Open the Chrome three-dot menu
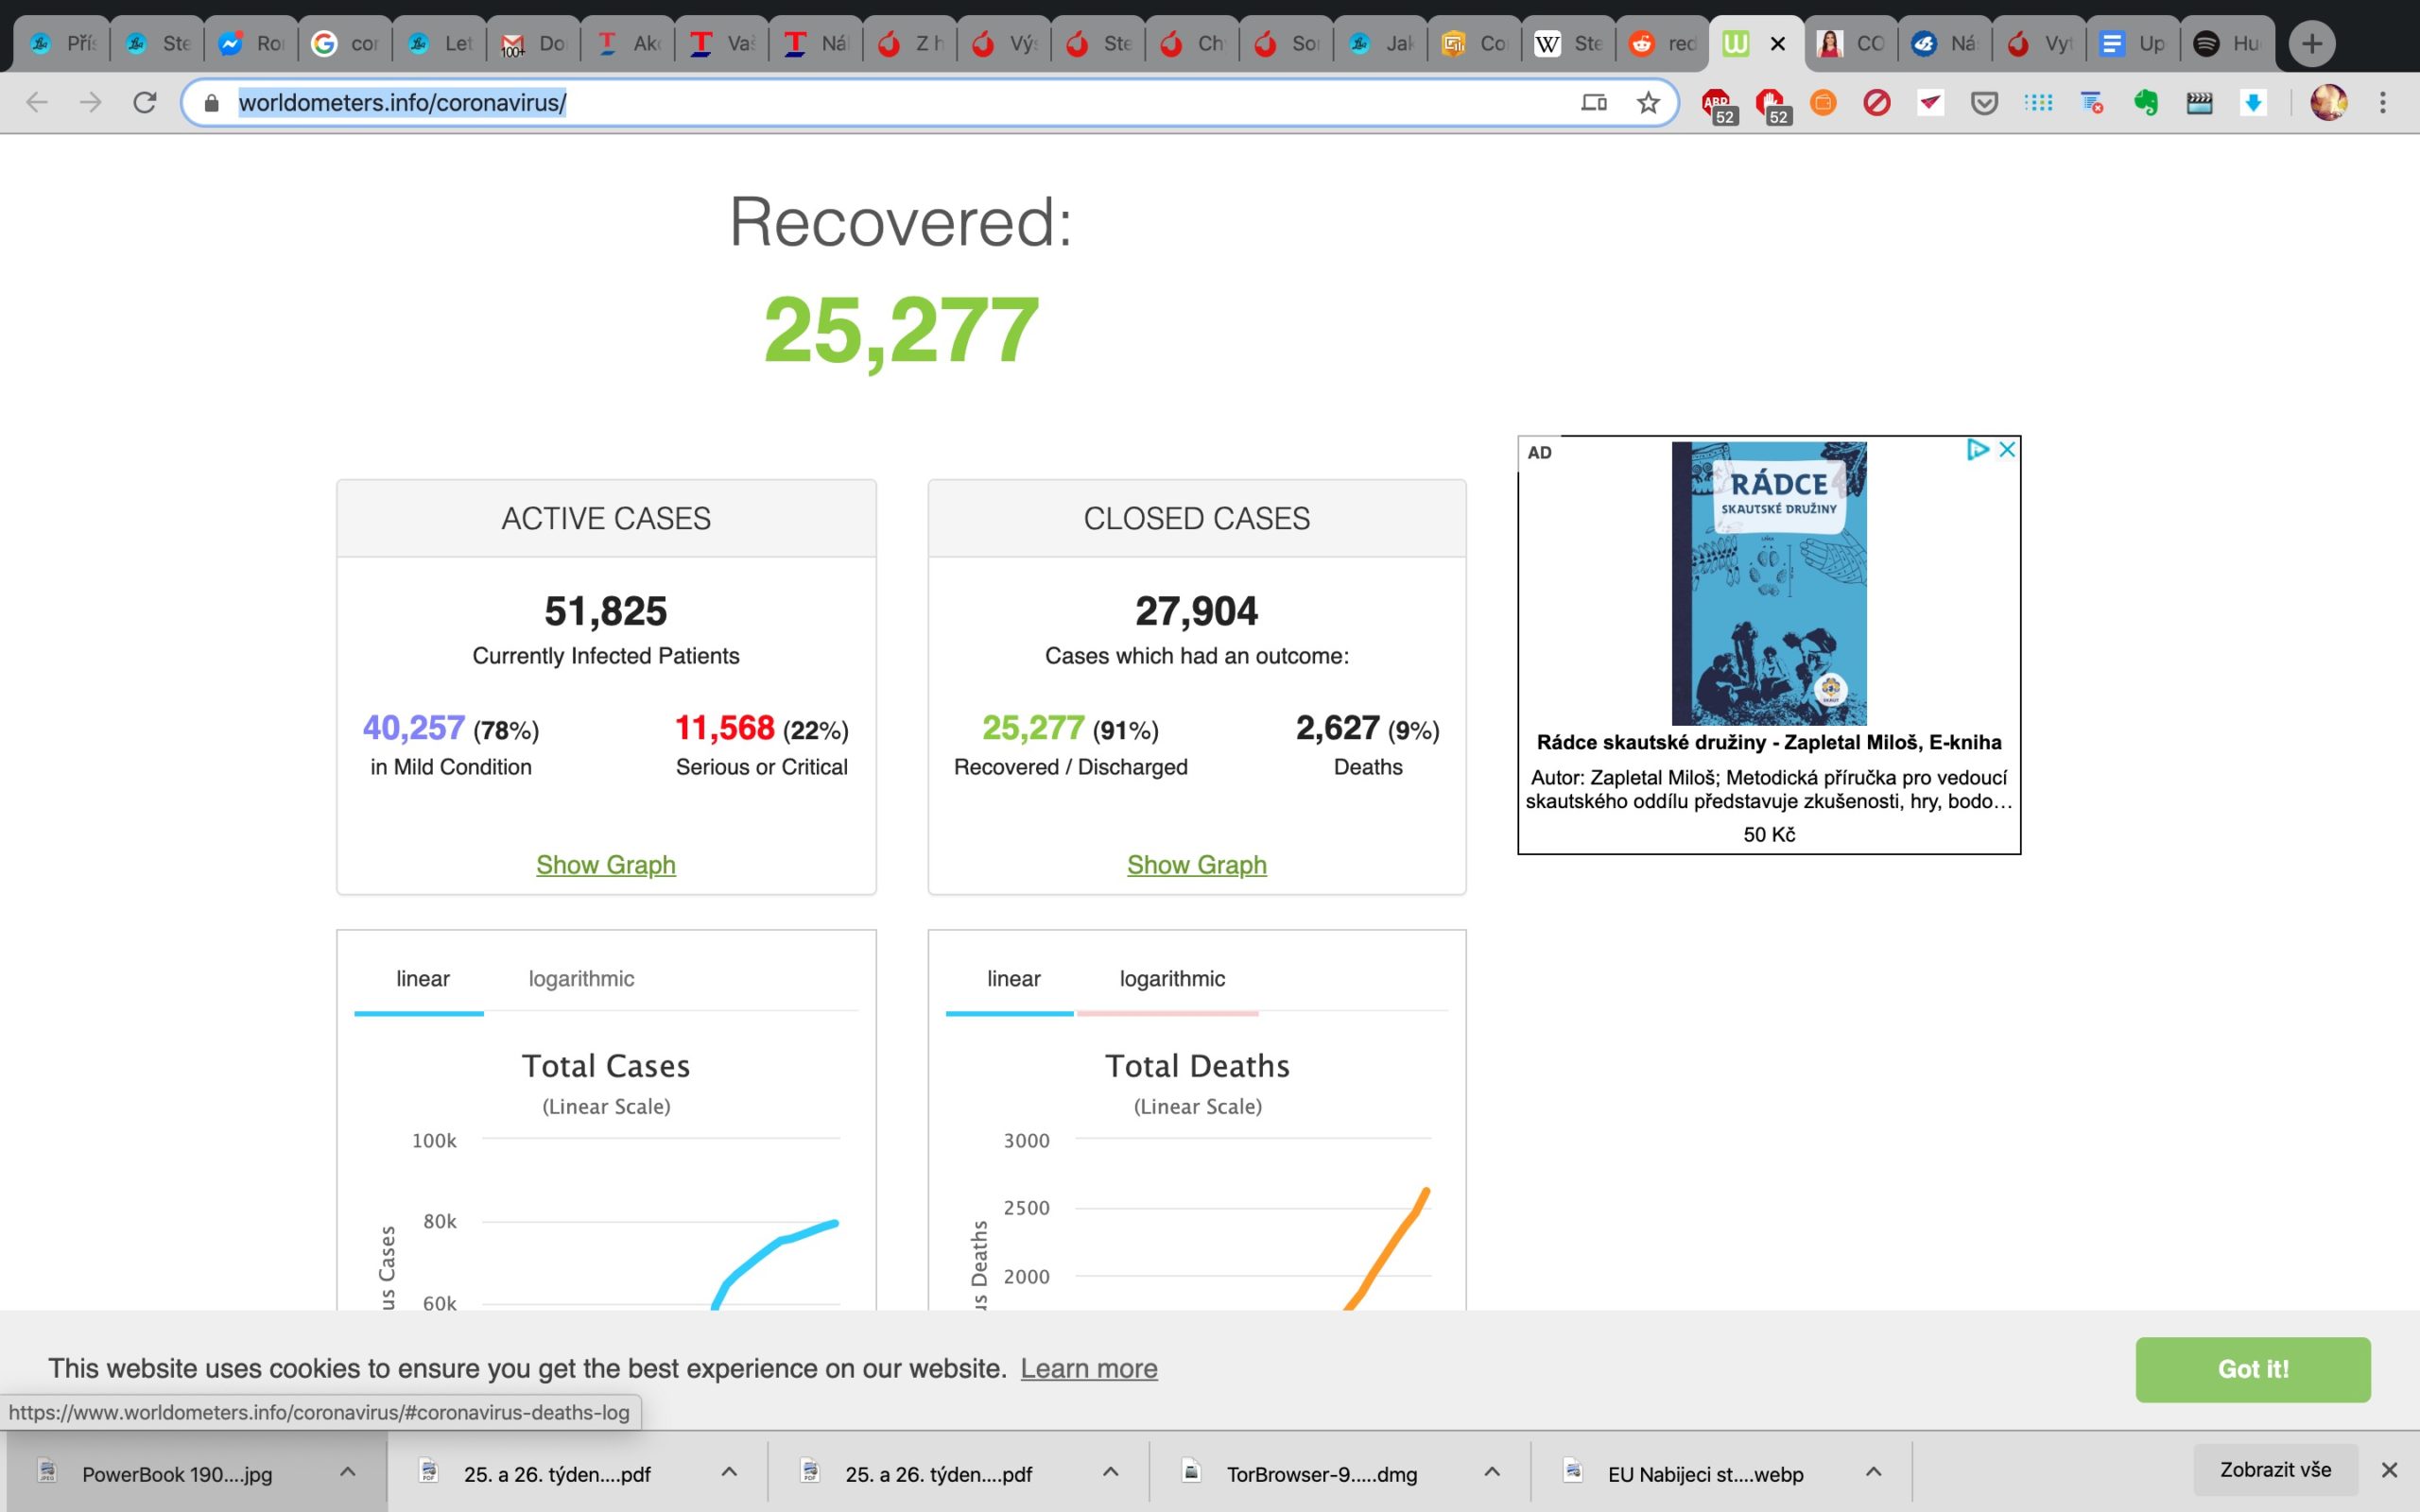The image size is (2420, 1512). 2383,102
